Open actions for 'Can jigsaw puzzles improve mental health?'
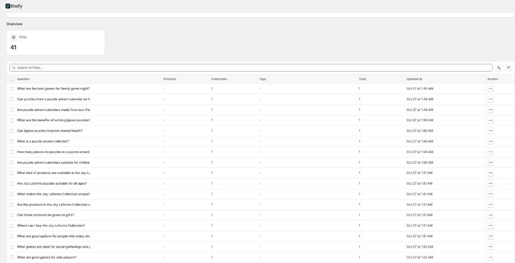The width and height of the screenshot is (515, 263). (x=491, y=131)
